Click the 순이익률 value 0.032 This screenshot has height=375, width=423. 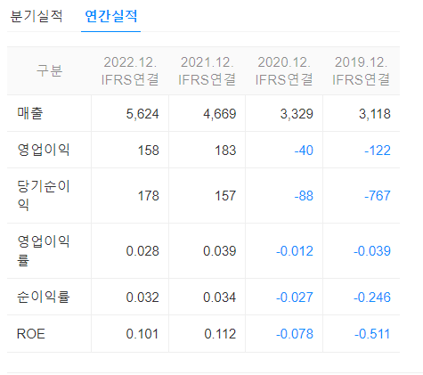142,298
